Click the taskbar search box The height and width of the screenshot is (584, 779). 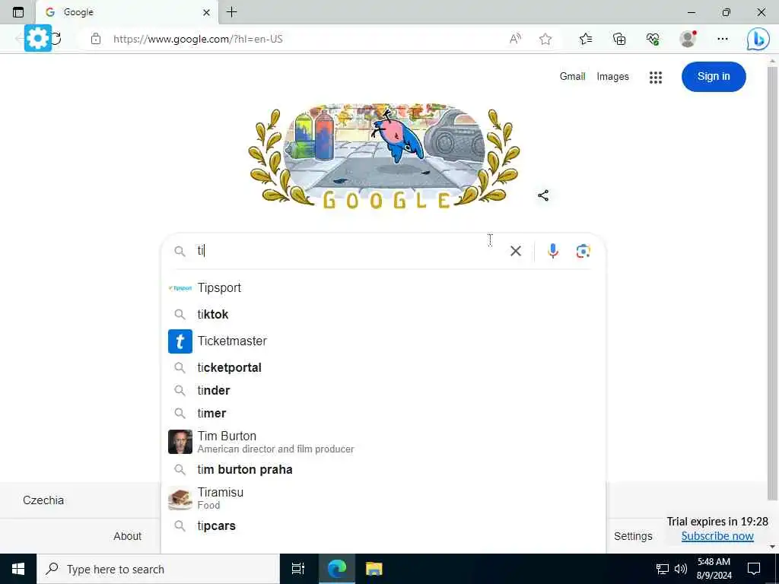coord(158,569)
